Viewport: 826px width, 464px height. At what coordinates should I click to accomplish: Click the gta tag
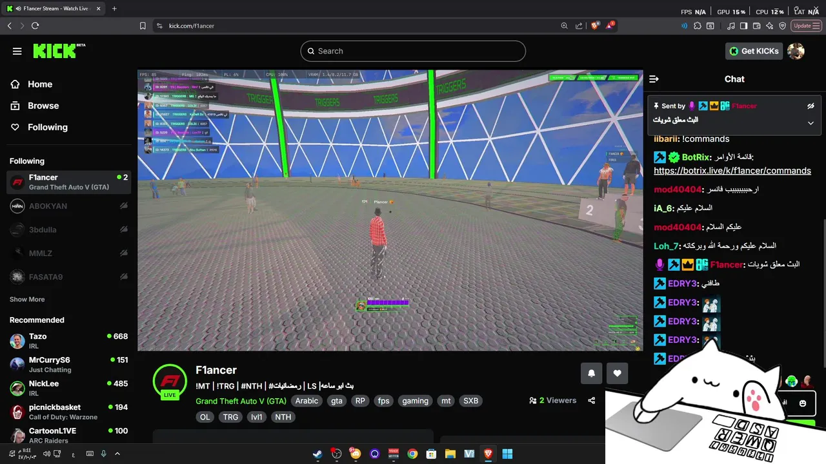[x=337, y=401]
